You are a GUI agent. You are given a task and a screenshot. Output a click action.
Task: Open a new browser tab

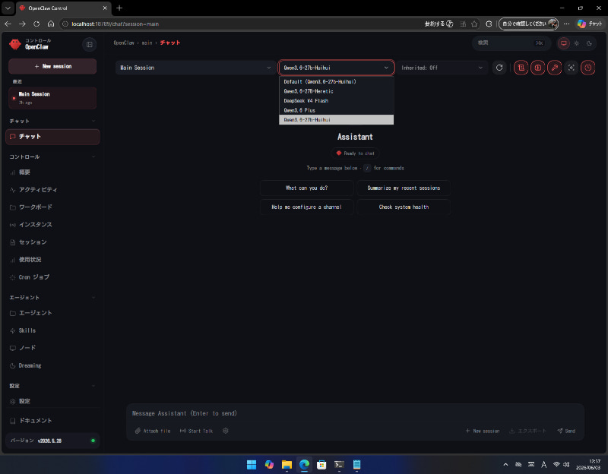(x=119, y=8)
